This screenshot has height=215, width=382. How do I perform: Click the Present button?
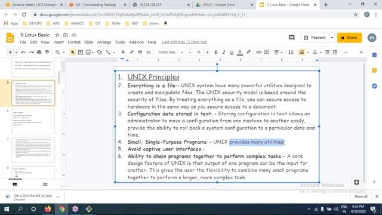pyautogui.click(x=315, y=38)
